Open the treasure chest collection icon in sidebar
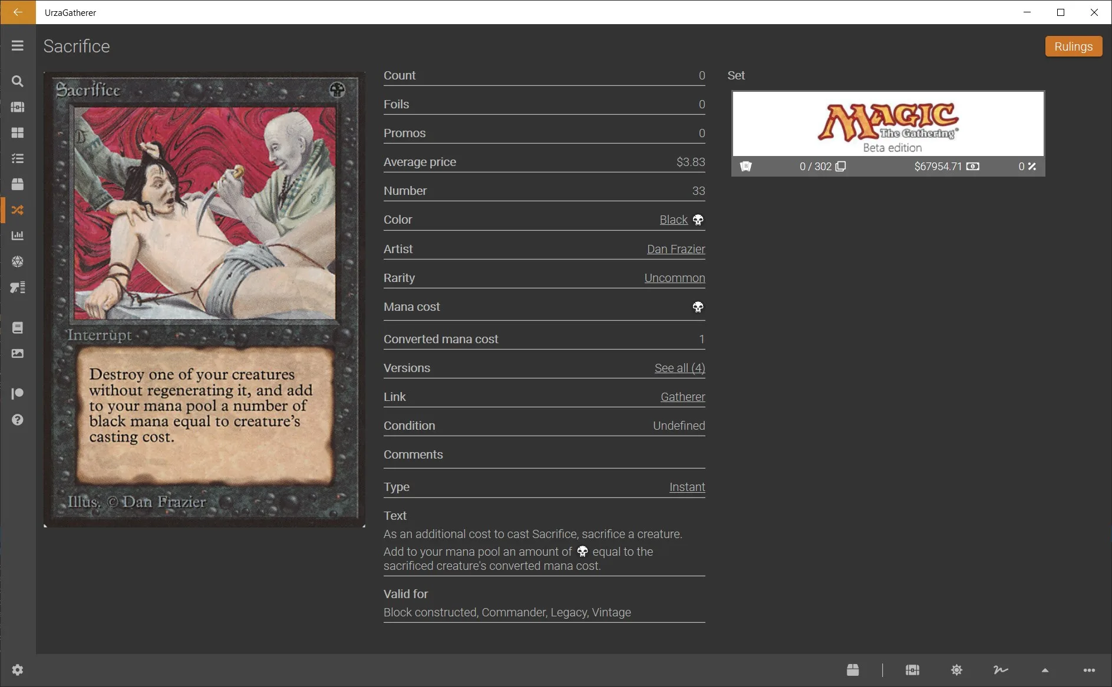 pyautogui.click(x=18, y=107)
